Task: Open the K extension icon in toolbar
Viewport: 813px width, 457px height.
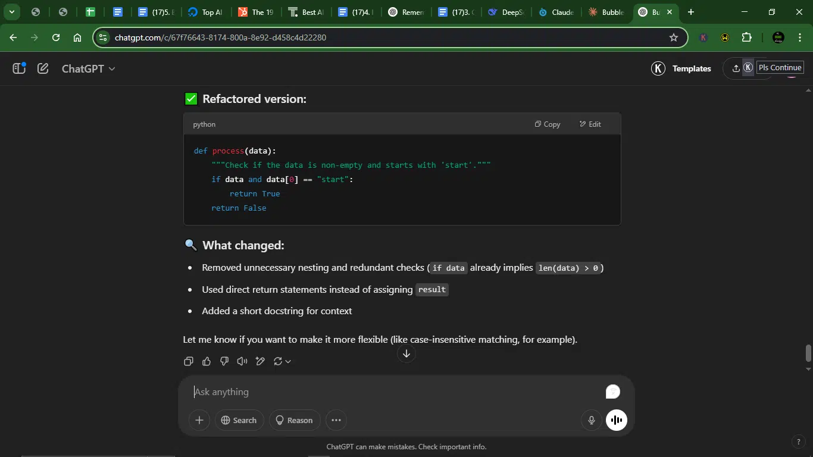Action: (x=703, y=37)
